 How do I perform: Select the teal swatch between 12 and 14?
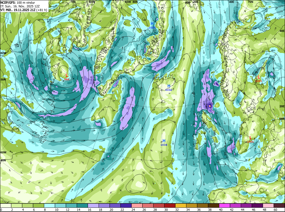click(72, 205)
